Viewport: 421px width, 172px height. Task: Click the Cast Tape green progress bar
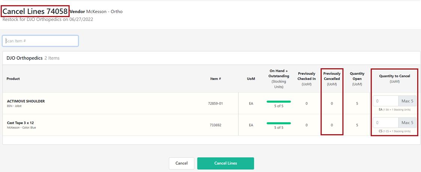[278, 123]
